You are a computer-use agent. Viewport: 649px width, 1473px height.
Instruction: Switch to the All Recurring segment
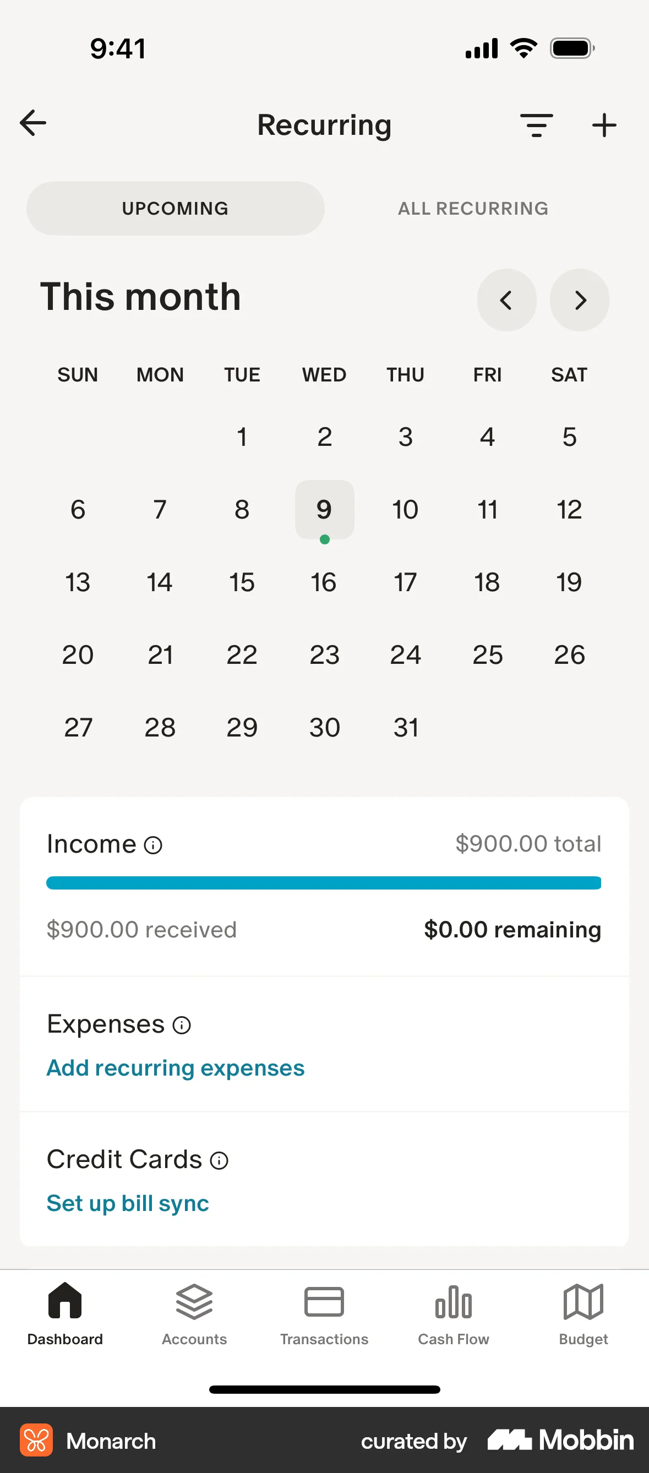pyautogui.click(x=473, y=208)
